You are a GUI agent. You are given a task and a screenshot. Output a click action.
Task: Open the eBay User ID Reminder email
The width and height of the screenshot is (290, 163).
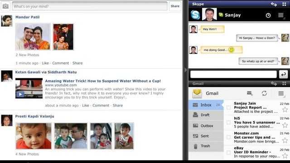click(x=257, y=152)
